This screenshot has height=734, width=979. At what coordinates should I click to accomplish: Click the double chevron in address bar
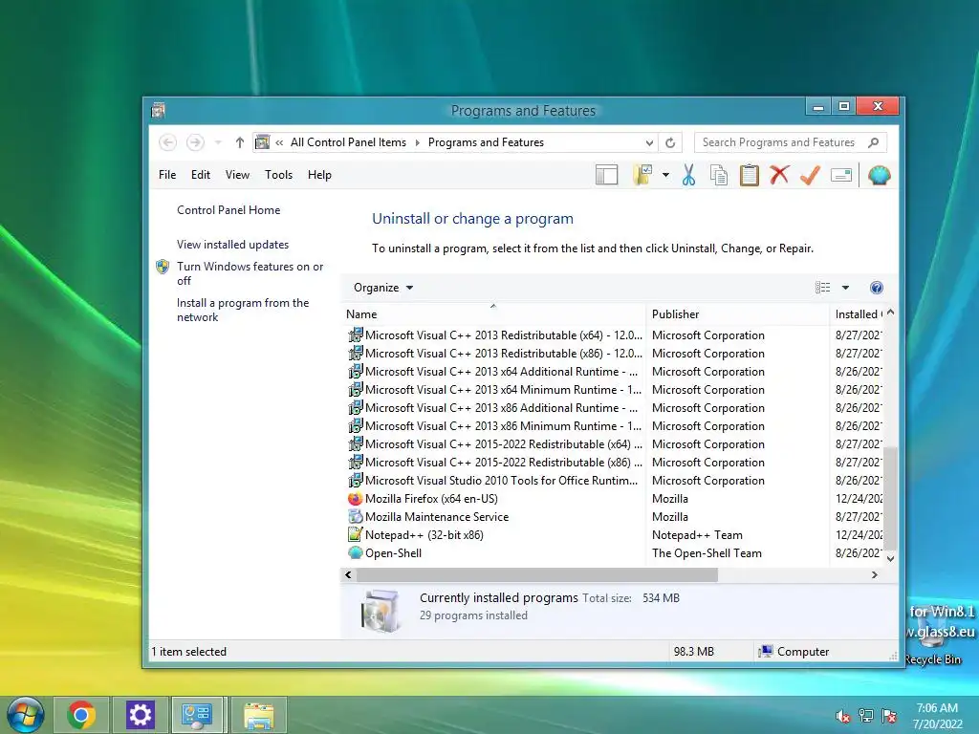(x=279, y=142)
